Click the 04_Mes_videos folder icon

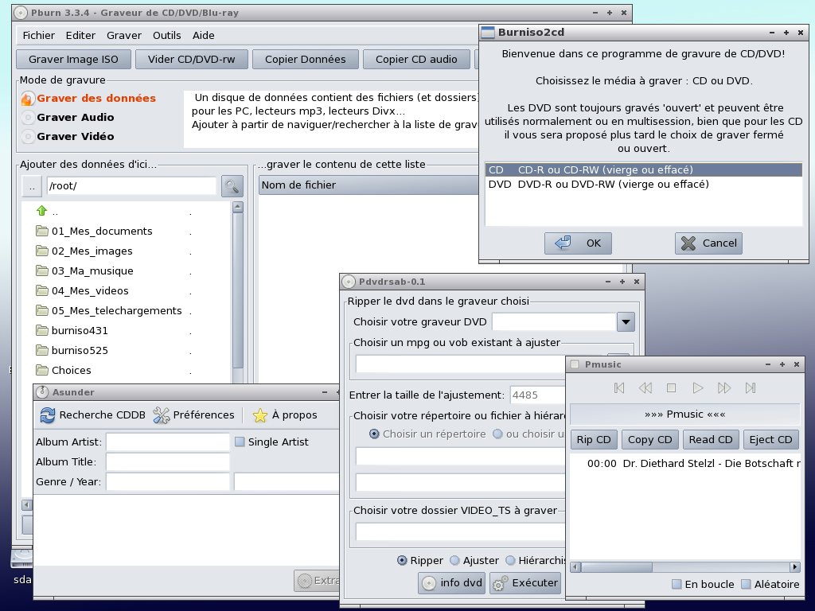tap(42, 290)
